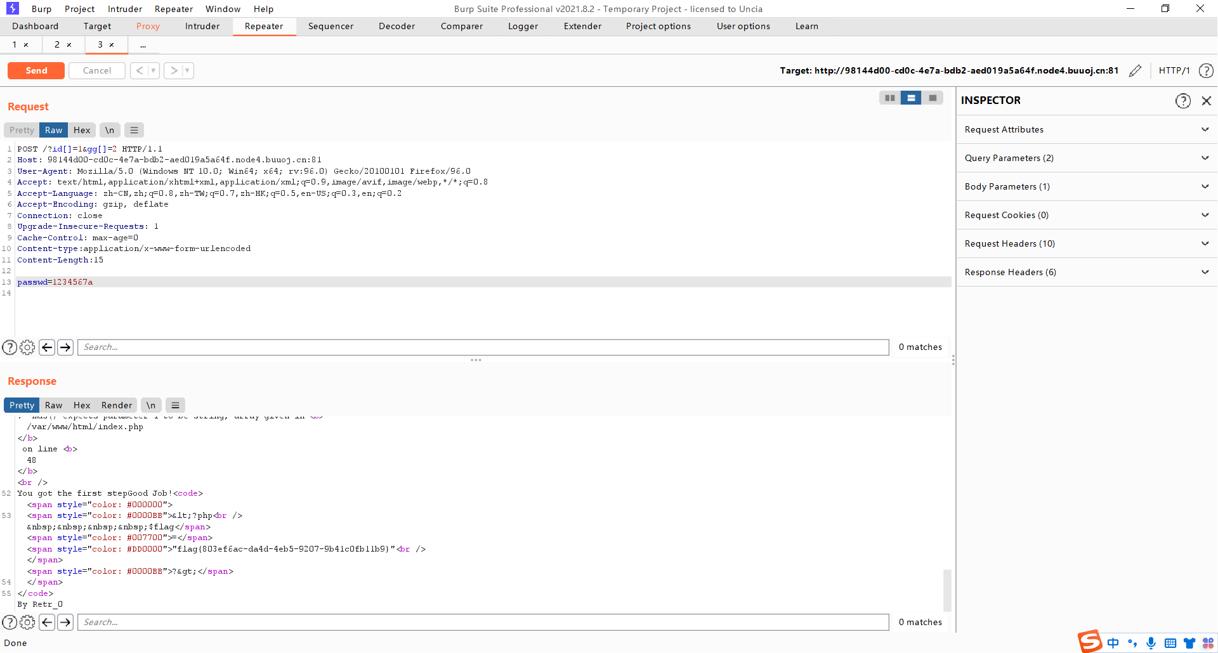Open the Extender tab
This screenshot has height=653, width=1218.
582,26
